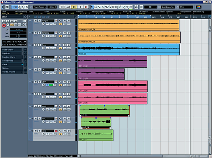
Task: Select the Draw pencil tool
Action: 120,7
